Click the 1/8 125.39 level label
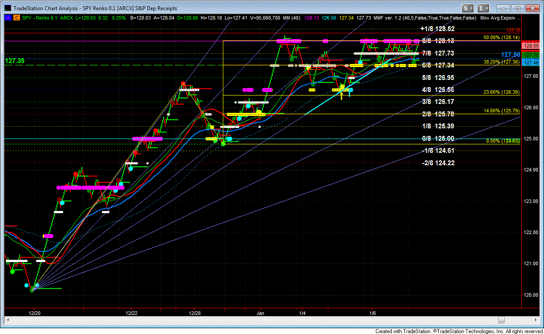 coord(438,126)
